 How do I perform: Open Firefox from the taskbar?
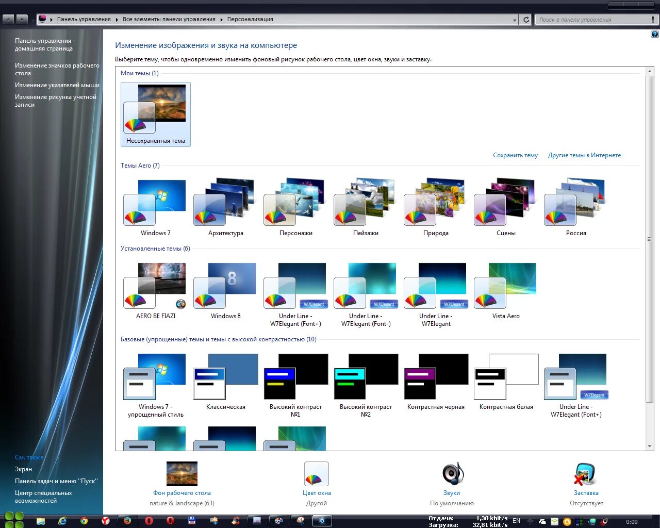click(127, 521)
